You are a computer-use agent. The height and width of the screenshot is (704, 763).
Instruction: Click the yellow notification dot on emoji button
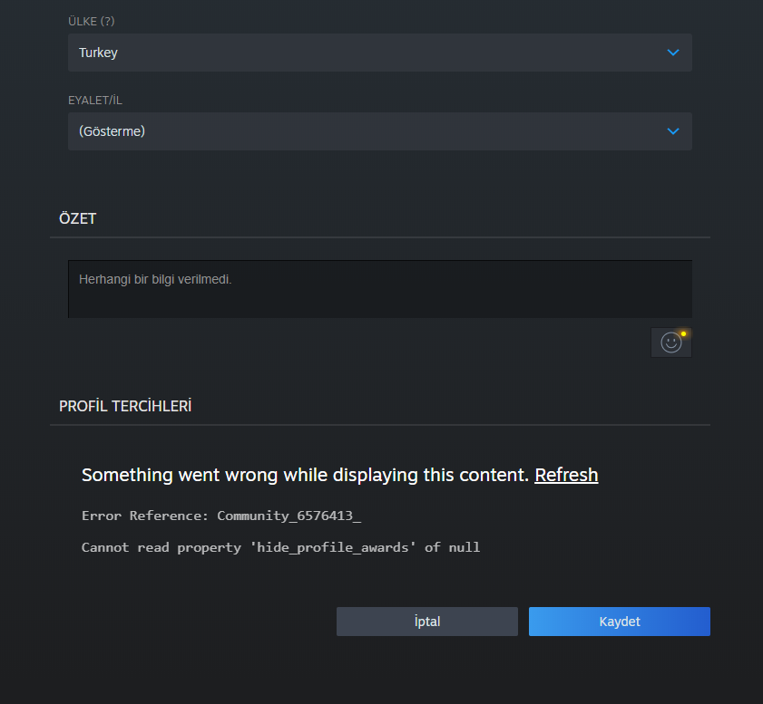[x=683, y=333]
